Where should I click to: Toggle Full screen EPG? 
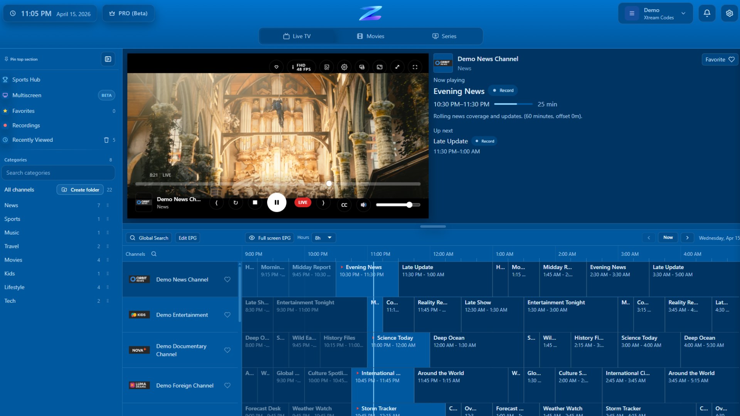click(x=270, y=238)
